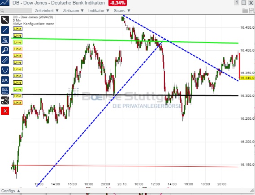The width and height of the screenshot is (255, 195).
Task: Click the lowest orange Linie tag
Action: click(x=17, y=103)
